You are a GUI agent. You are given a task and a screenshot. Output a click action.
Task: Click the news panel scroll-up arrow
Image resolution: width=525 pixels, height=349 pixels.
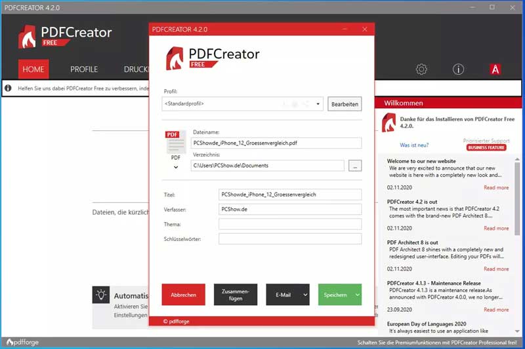click(x=517, y=159)
